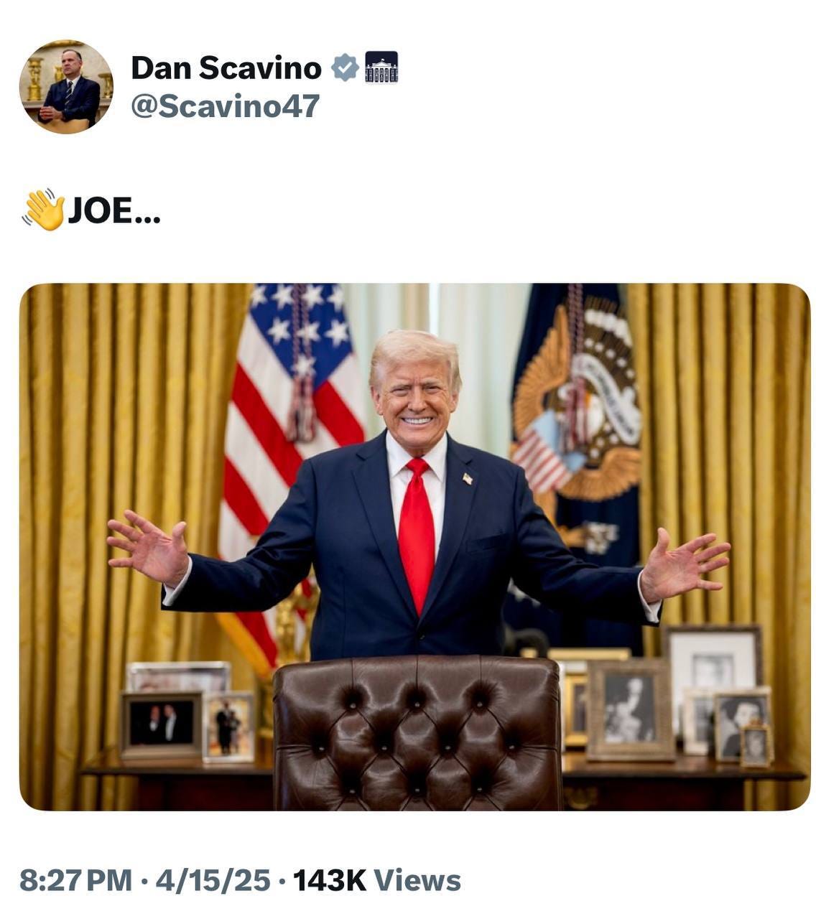
Task: Click the outstretched hand on the right
Action: click(x=684, y=565)
